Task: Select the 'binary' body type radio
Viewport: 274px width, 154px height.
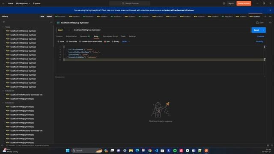Action: click(113, 41)
